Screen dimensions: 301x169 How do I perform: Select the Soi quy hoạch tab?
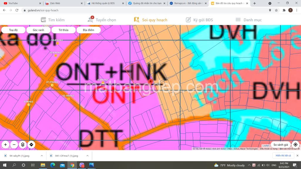(x=150, y=20)
